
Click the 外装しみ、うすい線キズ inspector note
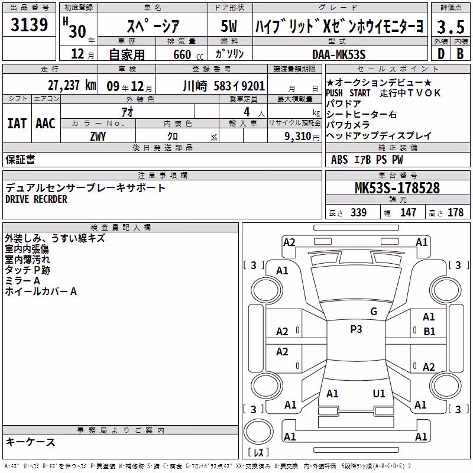[x=55, y=238]
